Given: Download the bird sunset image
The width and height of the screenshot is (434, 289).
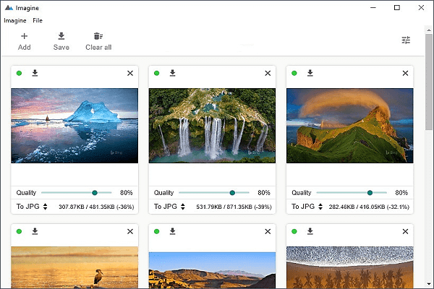Looking at the screenshot, I should (x=35, y=231).
